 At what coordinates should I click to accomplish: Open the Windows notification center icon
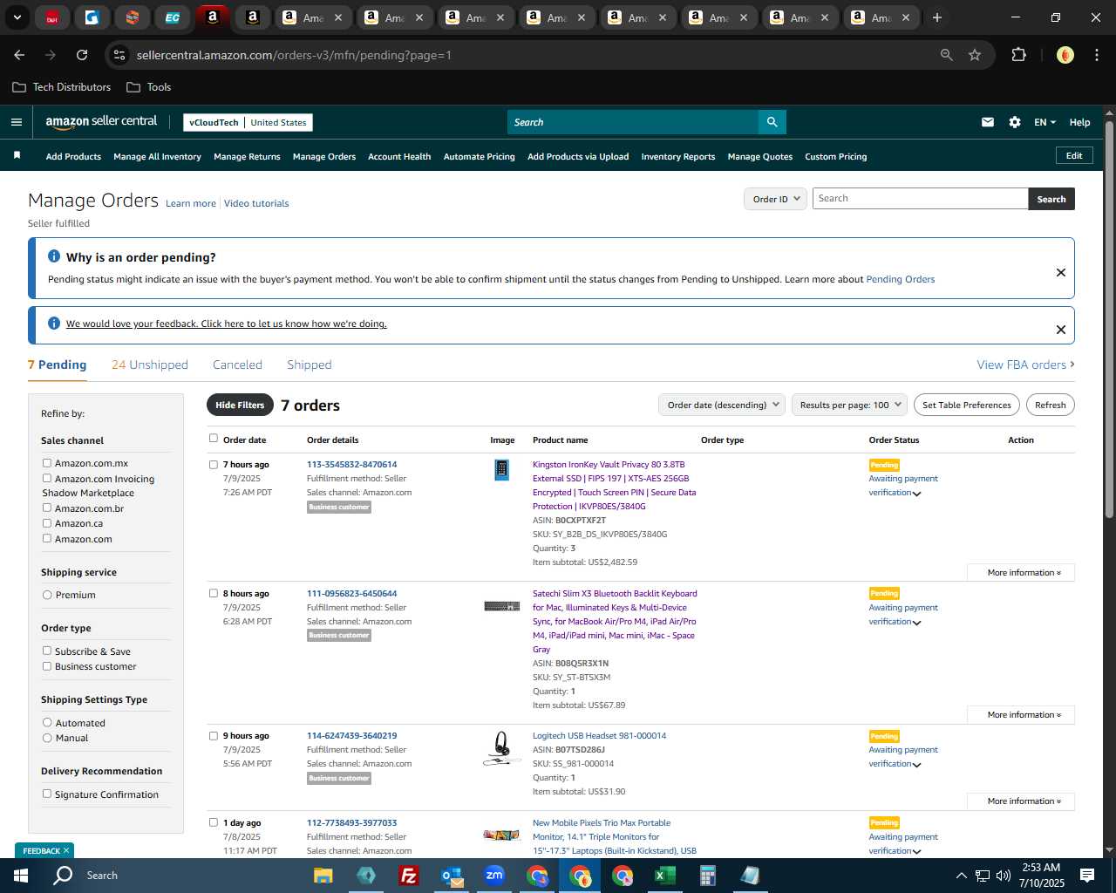tap(1087, 876)
